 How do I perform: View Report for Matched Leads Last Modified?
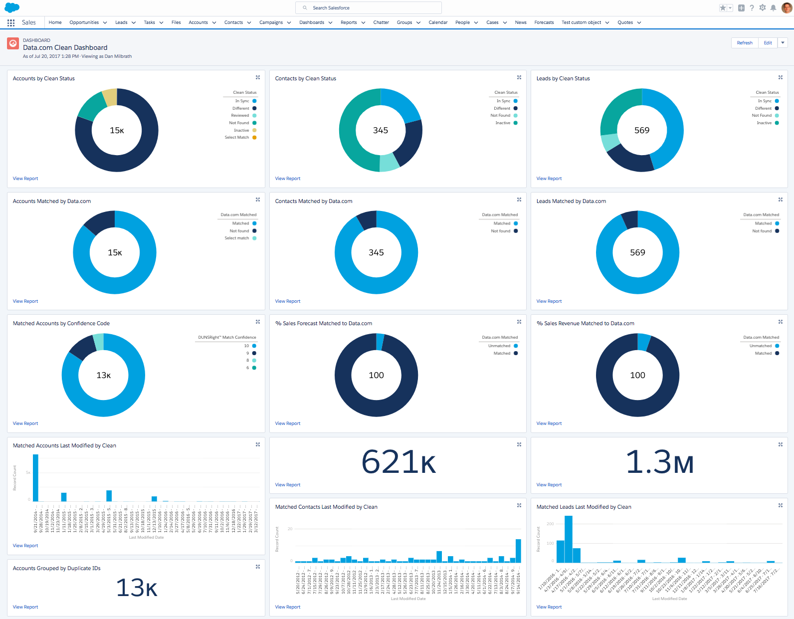[x=549, y=607]
